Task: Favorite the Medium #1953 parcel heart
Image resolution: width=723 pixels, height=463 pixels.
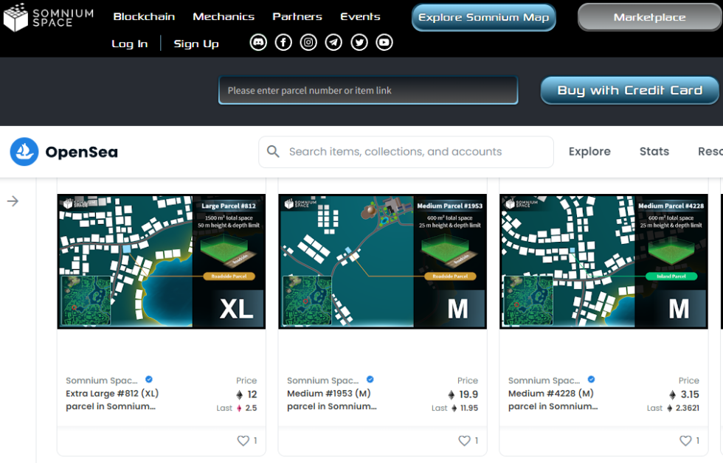Action: coord(464,440)
